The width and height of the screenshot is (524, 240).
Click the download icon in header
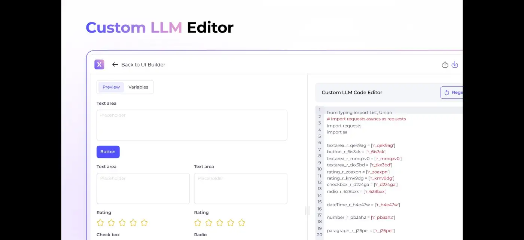[455, 65]
